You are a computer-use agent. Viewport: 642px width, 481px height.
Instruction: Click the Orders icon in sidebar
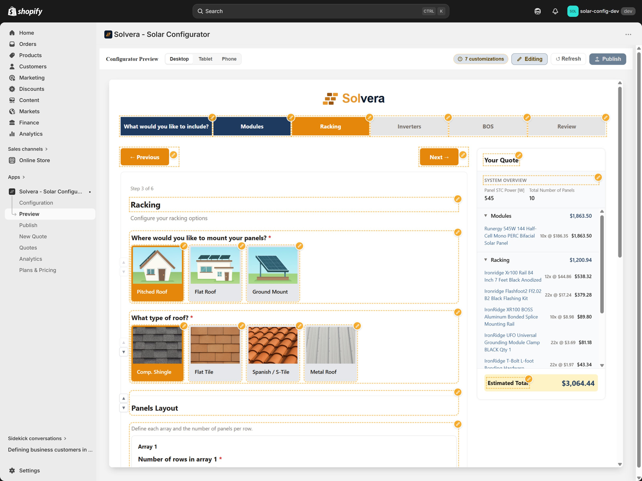click(x=12, y=44)
